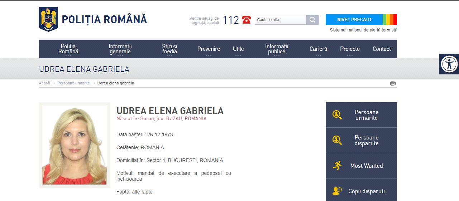Viewport: 459px width, 201px height.
Task: Open the Copii disparuti sidebar link
Action: coord(361,190)
